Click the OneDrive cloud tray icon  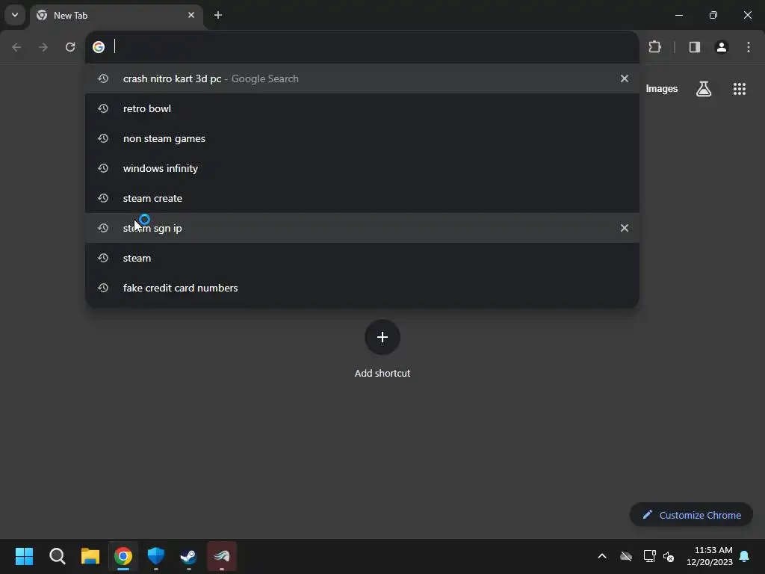[x=626, y=556]
